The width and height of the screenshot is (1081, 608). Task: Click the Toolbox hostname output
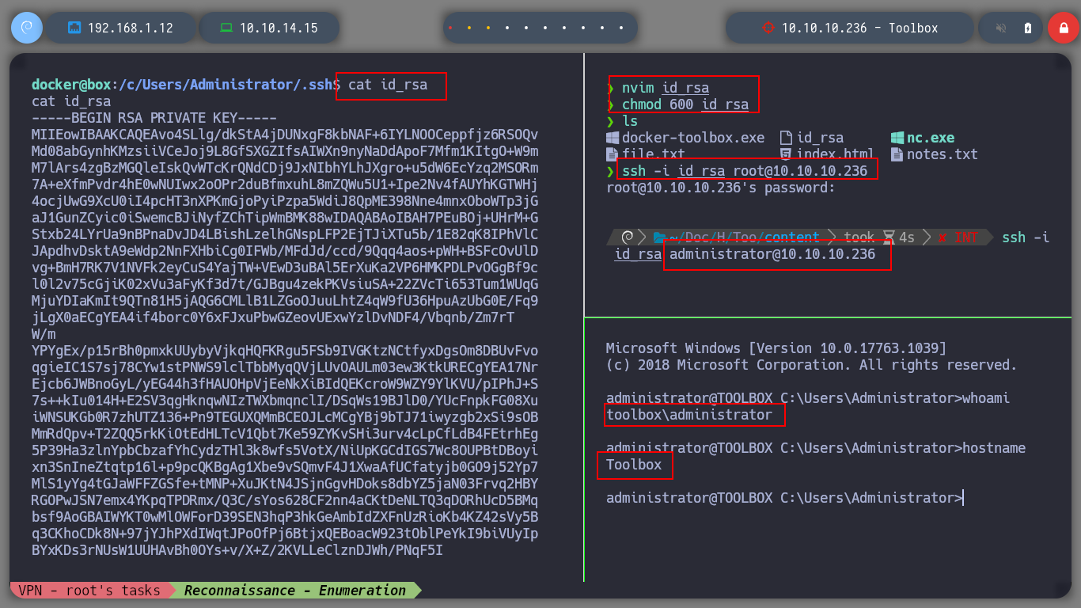(x=634, y=465)
